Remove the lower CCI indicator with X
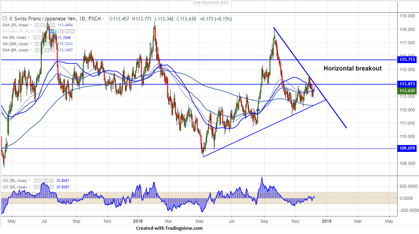419x234 pixels. (x=52, y=187)
